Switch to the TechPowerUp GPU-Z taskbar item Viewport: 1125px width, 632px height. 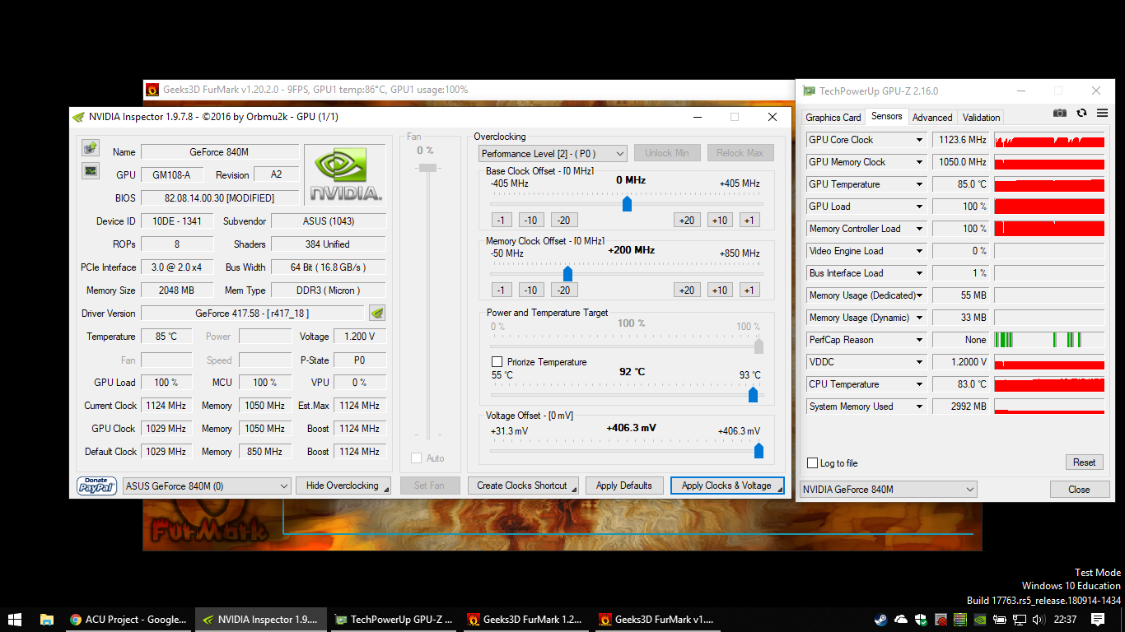[x=393, y=620]
